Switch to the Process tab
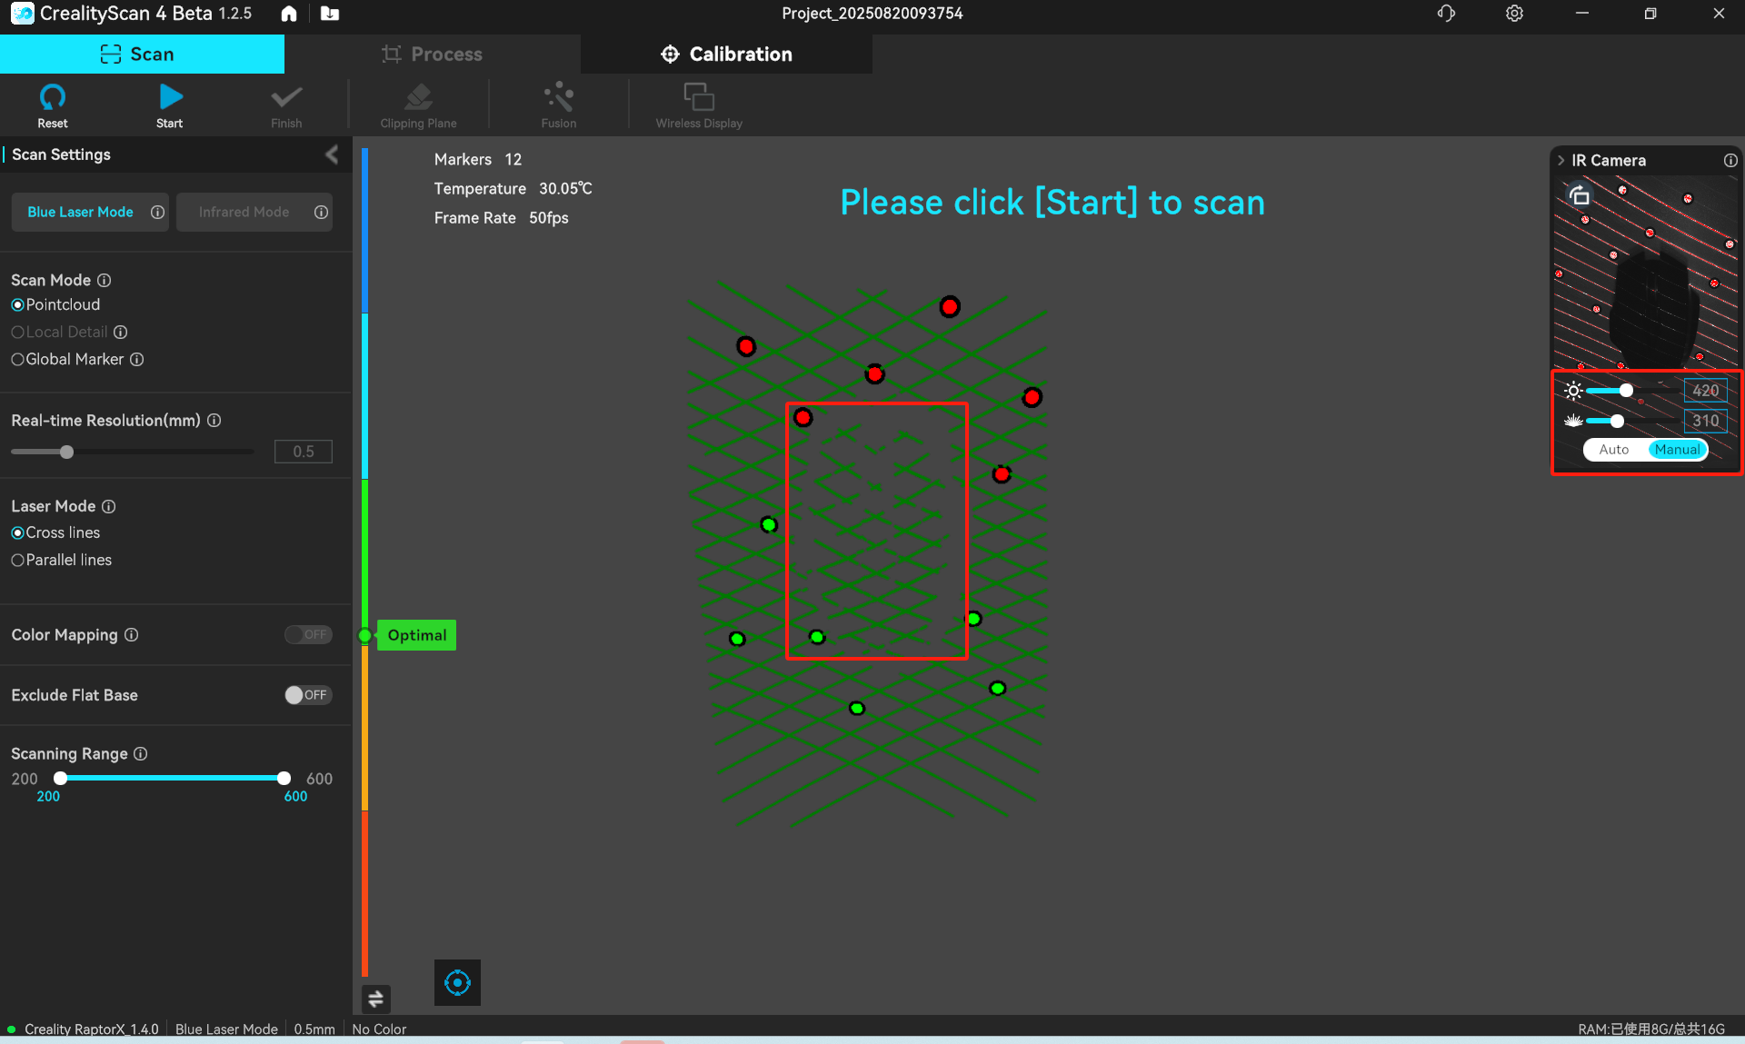This screenshot has width=1745, height=1044. [432, 55]
